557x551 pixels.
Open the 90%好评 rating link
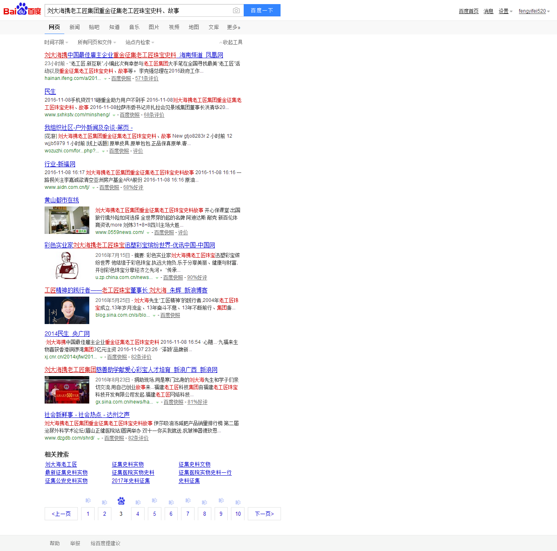(197, 278)
